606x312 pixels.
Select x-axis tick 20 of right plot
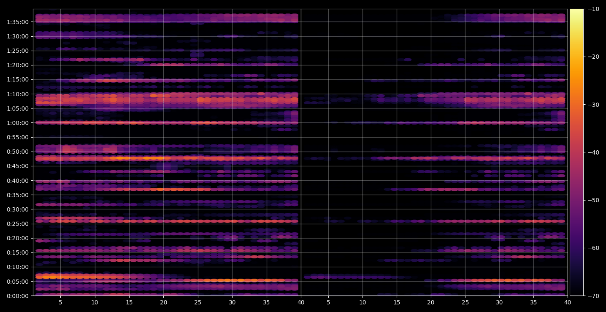tap(431, 302)
